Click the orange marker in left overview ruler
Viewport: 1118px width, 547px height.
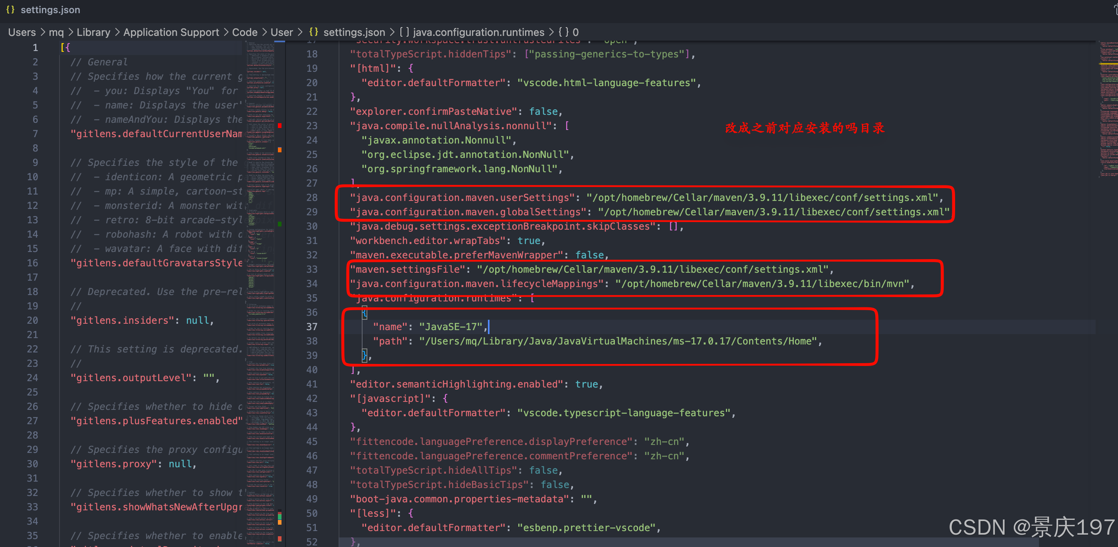(x=279, y=150)
